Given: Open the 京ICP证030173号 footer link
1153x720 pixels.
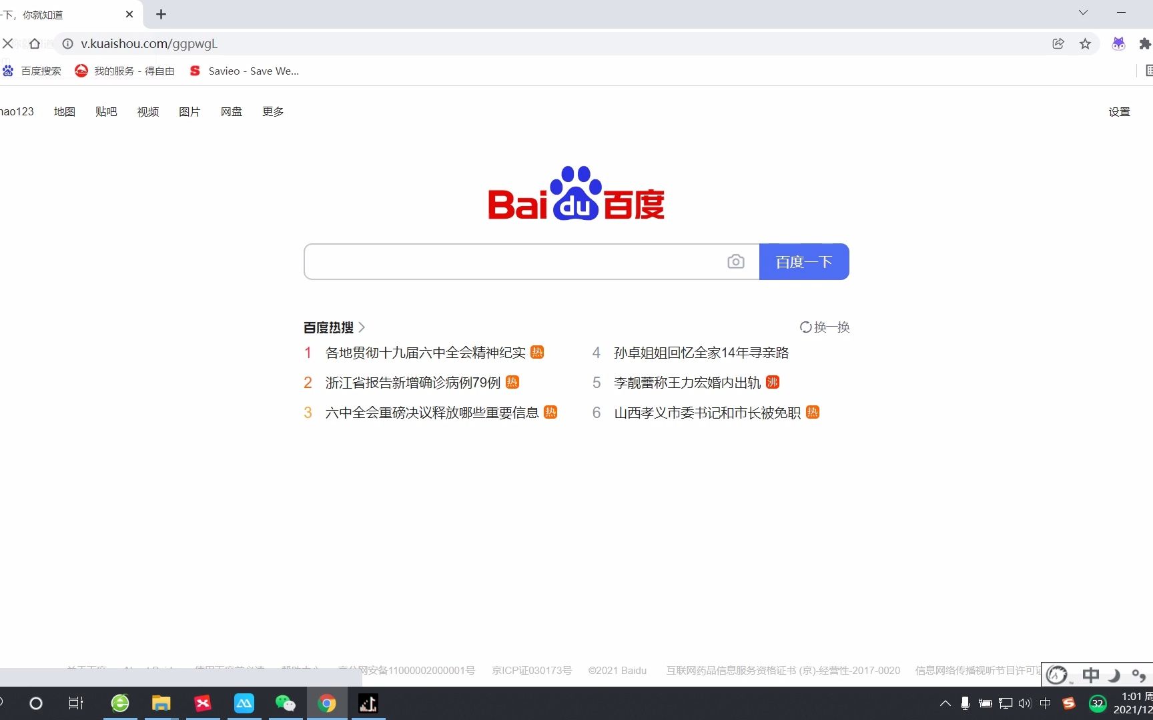Looking at the screenshot, I should pyautogui.click(x=532, y=670).
